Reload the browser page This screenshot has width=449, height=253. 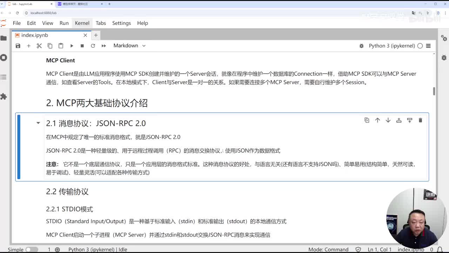tap(17, 13)
